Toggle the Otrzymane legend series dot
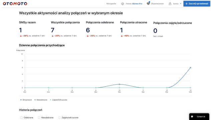The height and width of the screenshot is (120, 211). [21, 100]
